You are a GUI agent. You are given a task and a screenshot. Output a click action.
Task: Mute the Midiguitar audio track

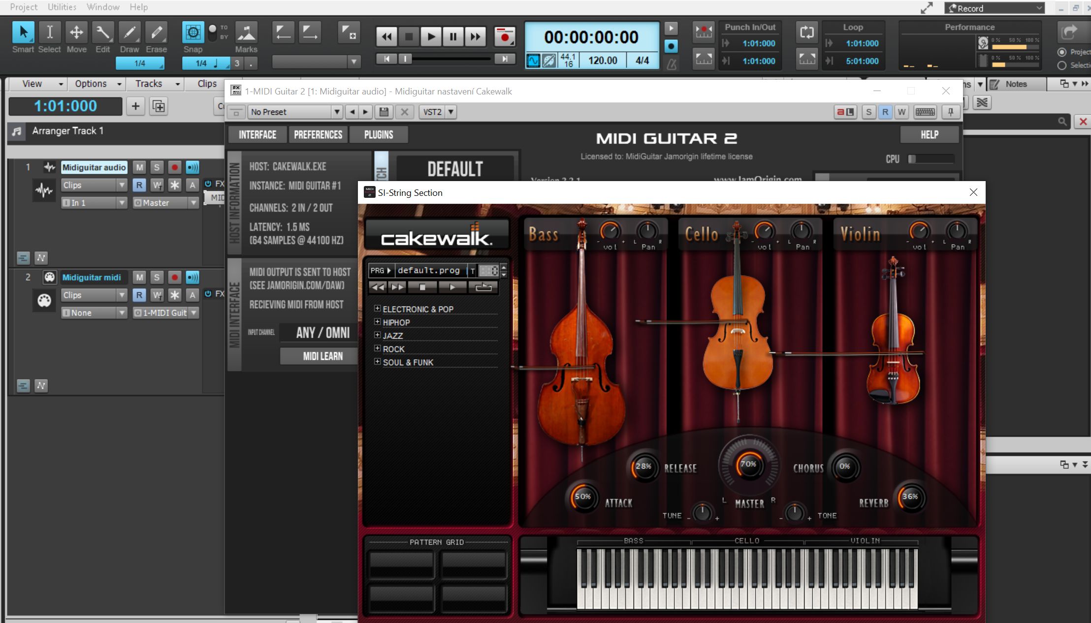[140, 167]
